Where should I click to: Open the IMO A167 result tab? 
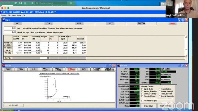pos(46,69)
